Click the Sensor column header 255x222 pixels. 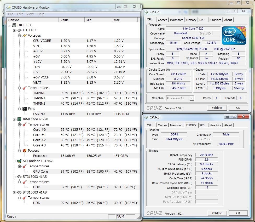pyautogui.click(x=32, y=20)
